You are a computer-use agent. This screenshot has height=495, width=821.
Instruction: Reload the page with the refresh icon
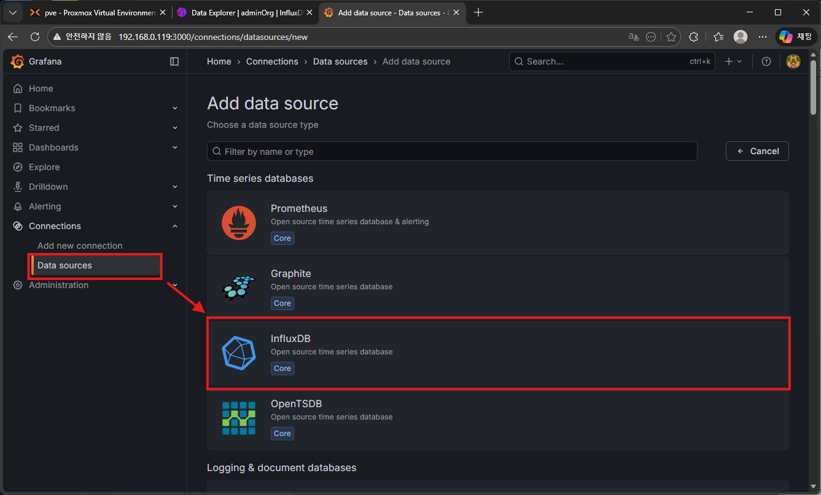coord(35,37)
